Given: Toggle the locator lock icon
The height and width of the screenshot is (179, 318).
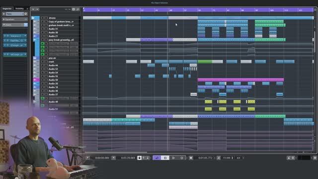Looking at the screenshot, I should (139, 158).
